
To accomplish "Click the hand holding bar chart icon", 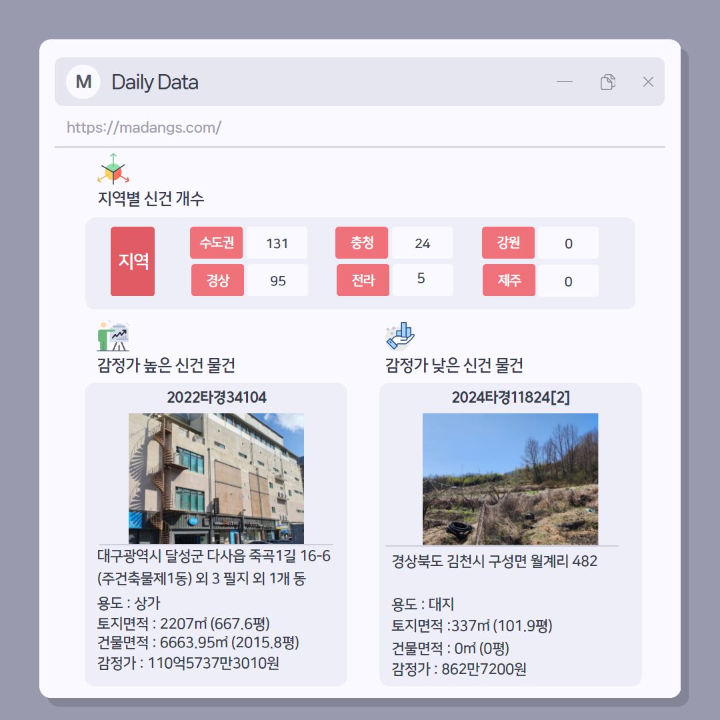I will 400,336.
